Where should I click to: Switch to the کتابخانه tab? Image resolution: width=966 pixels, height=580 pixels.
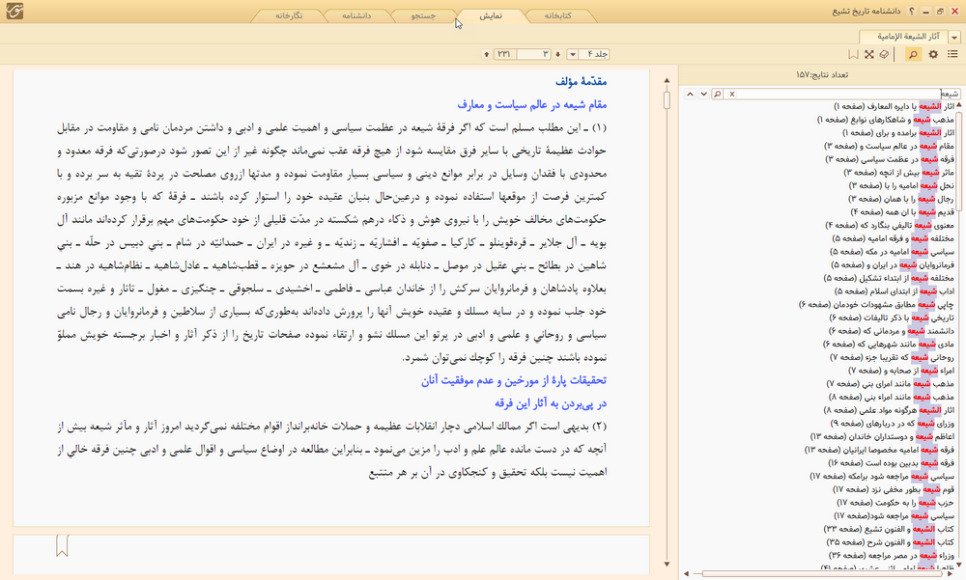557,16
